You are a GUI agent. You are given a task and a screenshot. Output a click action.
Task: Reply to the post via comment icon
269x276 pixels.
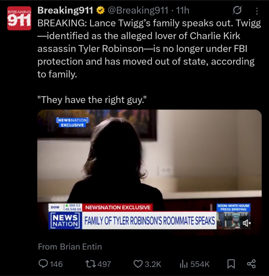click(x=43, y=264)
